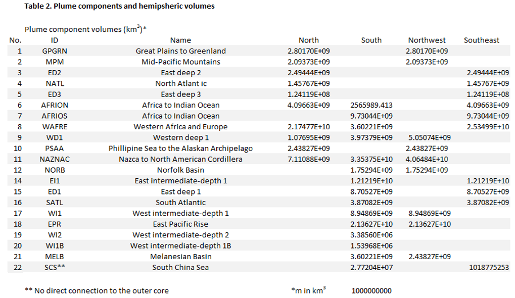Screen dimensions: 515x298
Task: Click the North Atlantic name cell
Action: [x=180, y=83]
